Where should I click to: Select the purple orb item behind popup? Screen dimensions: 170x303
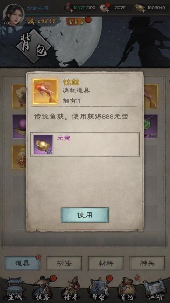[x=19, y=127]
